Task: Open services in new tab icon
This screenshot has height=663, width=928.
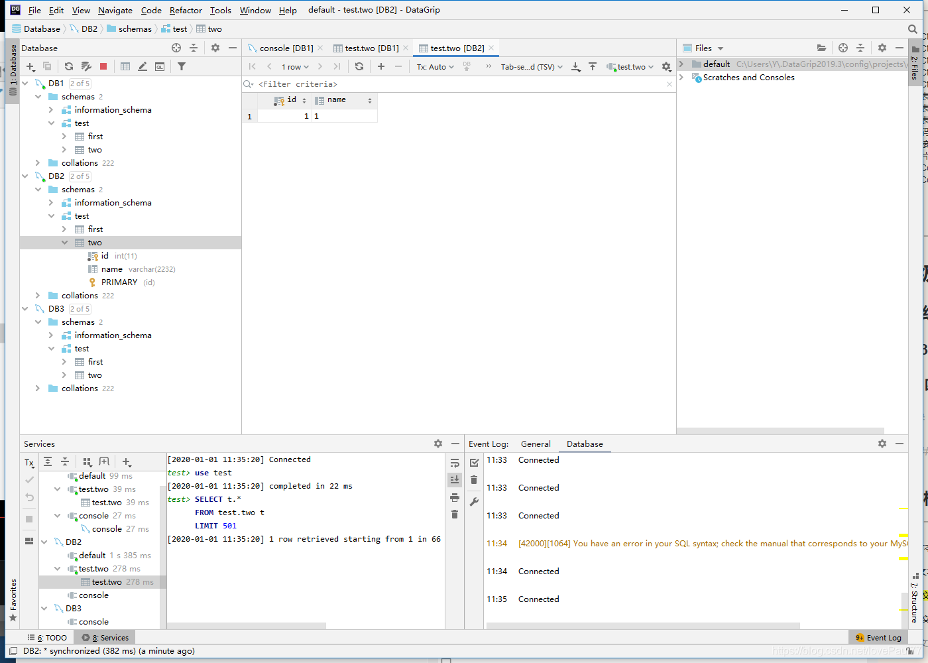Action: tap(104, 462)
